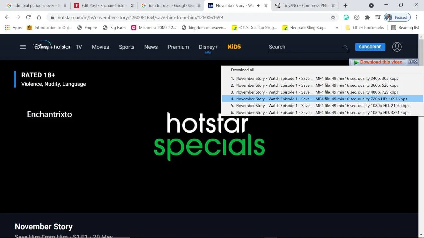Image resolution: width=424 pixels, height=238 pixels.
Task: Click the SUBSCRIBE button
Action: point(370,47)
